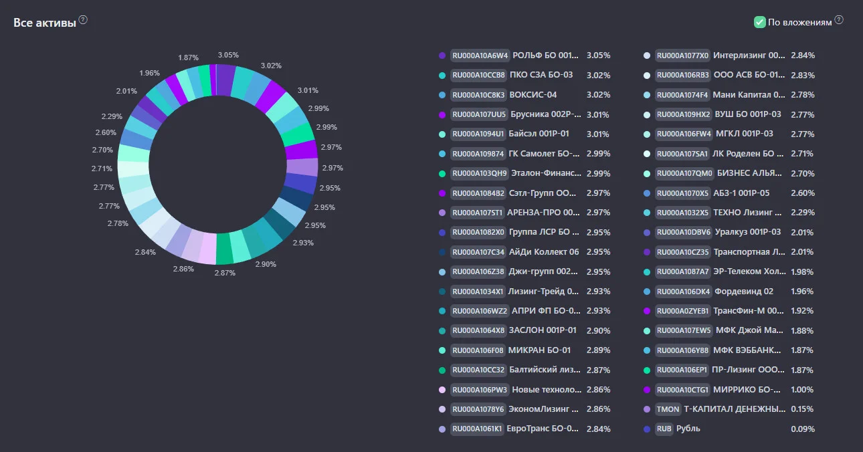Click color dot of Байсэл 001Р-01
This screenshot has height=452, width=863.
coord(442,134)
